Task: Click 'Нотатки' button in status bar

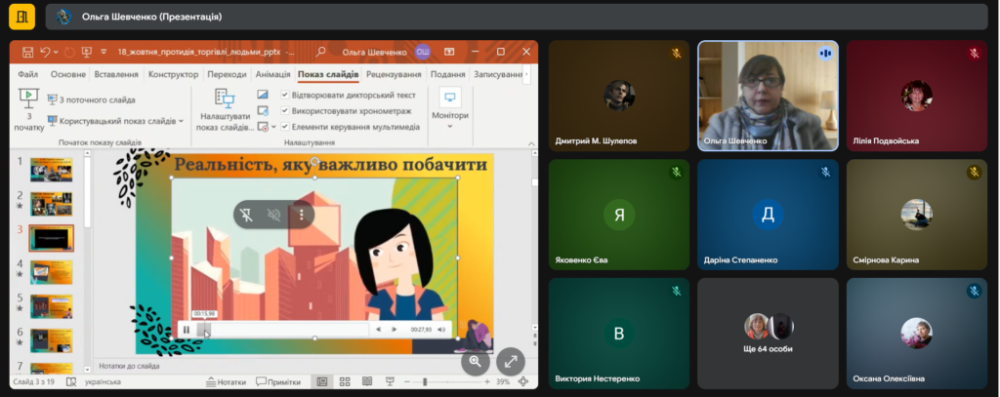Action: pos(226,382)
